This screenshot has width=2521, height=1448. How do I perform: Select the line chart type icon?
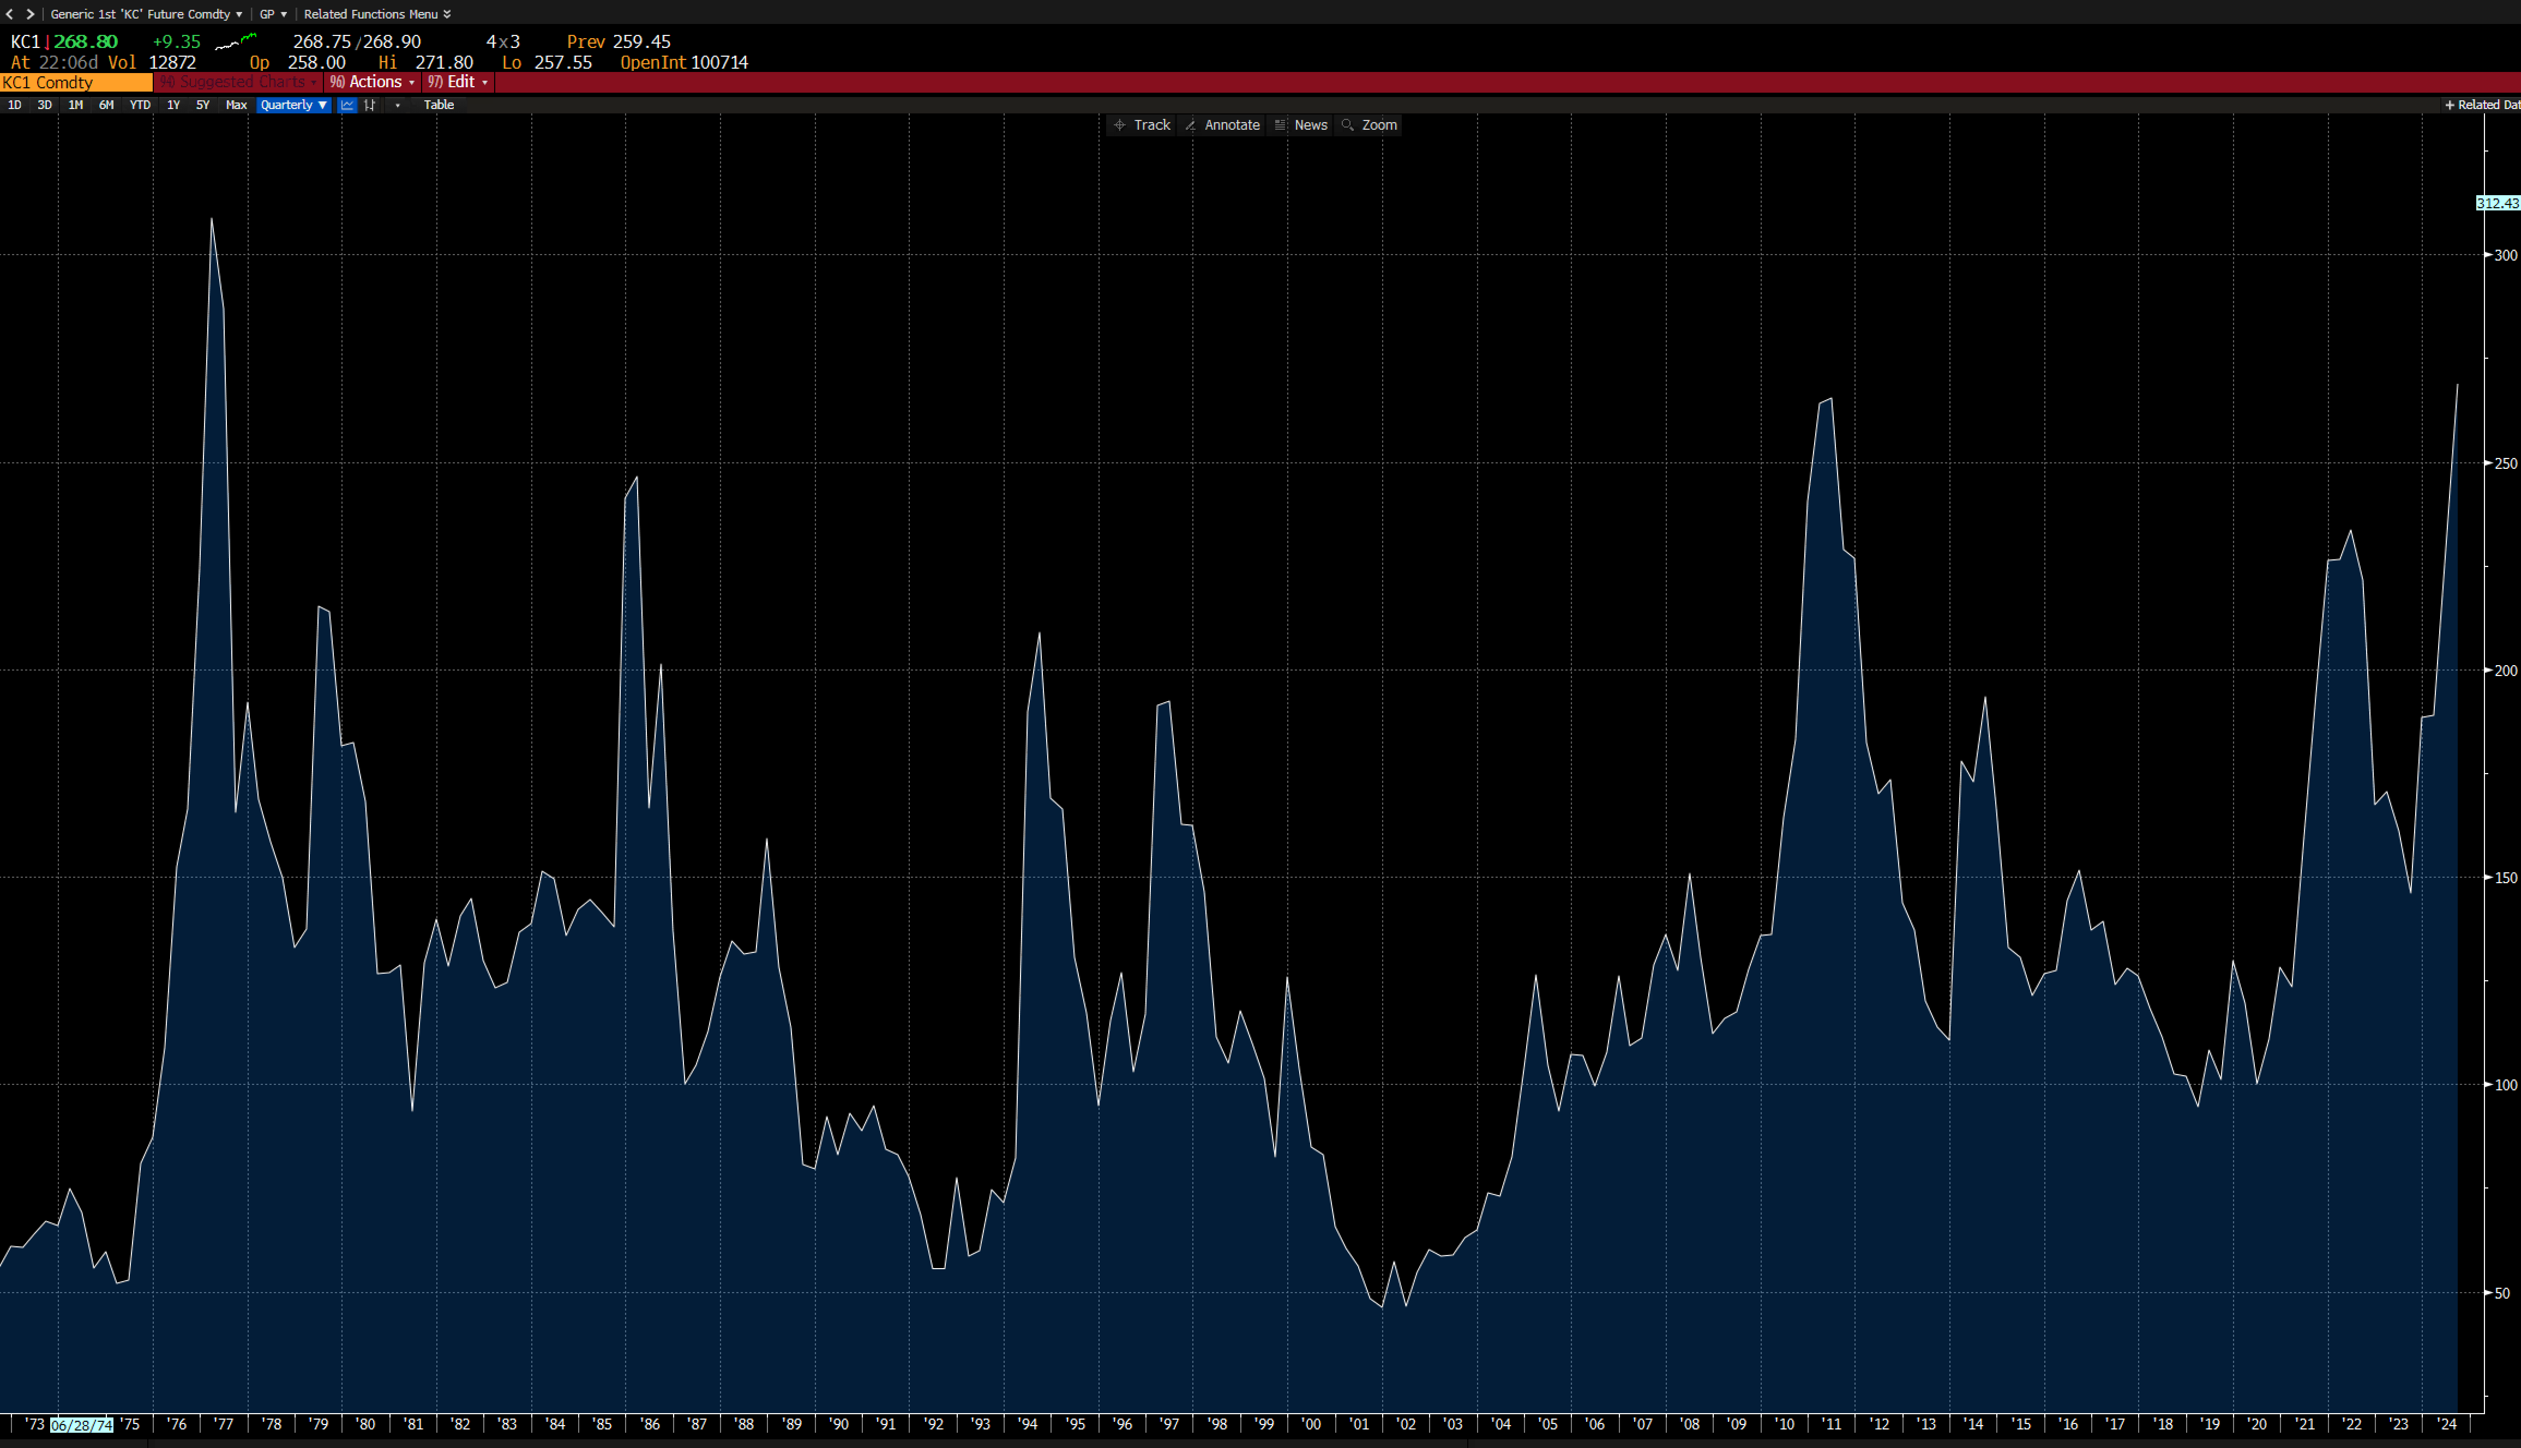coord(347,105)
